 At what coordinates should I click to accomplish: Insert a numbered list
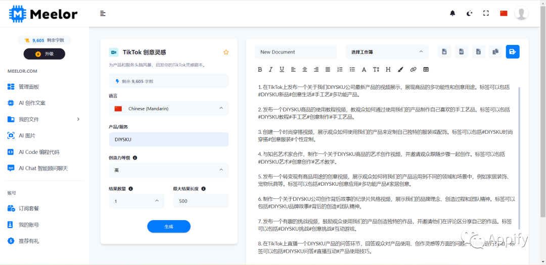[x=340, y=70]
